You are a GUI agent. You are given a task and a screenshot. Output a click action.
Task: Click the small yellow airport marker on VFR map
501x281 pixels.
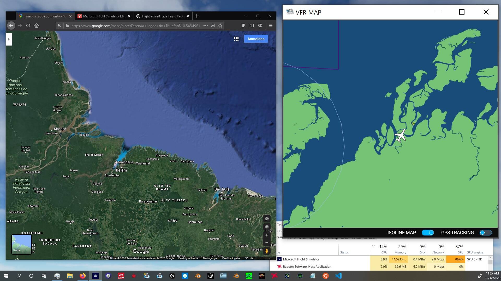tap(413, 124)
